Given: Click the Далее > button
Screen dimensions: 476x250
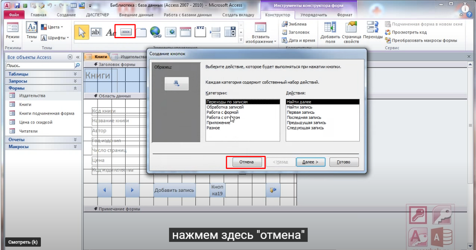Looking at the screenshot, I should coord(310,162).
